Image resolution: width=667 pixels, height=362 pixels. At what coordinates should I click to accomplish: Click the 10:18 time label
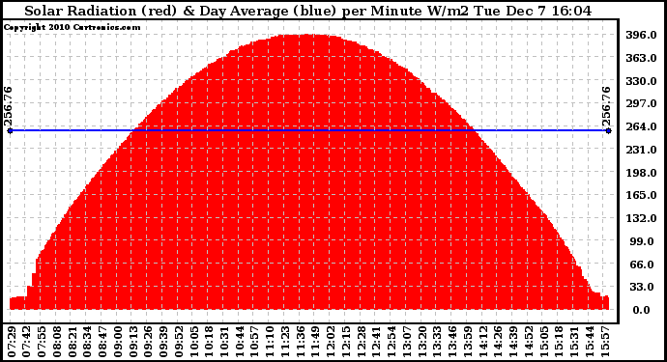(x=210, y=342)
